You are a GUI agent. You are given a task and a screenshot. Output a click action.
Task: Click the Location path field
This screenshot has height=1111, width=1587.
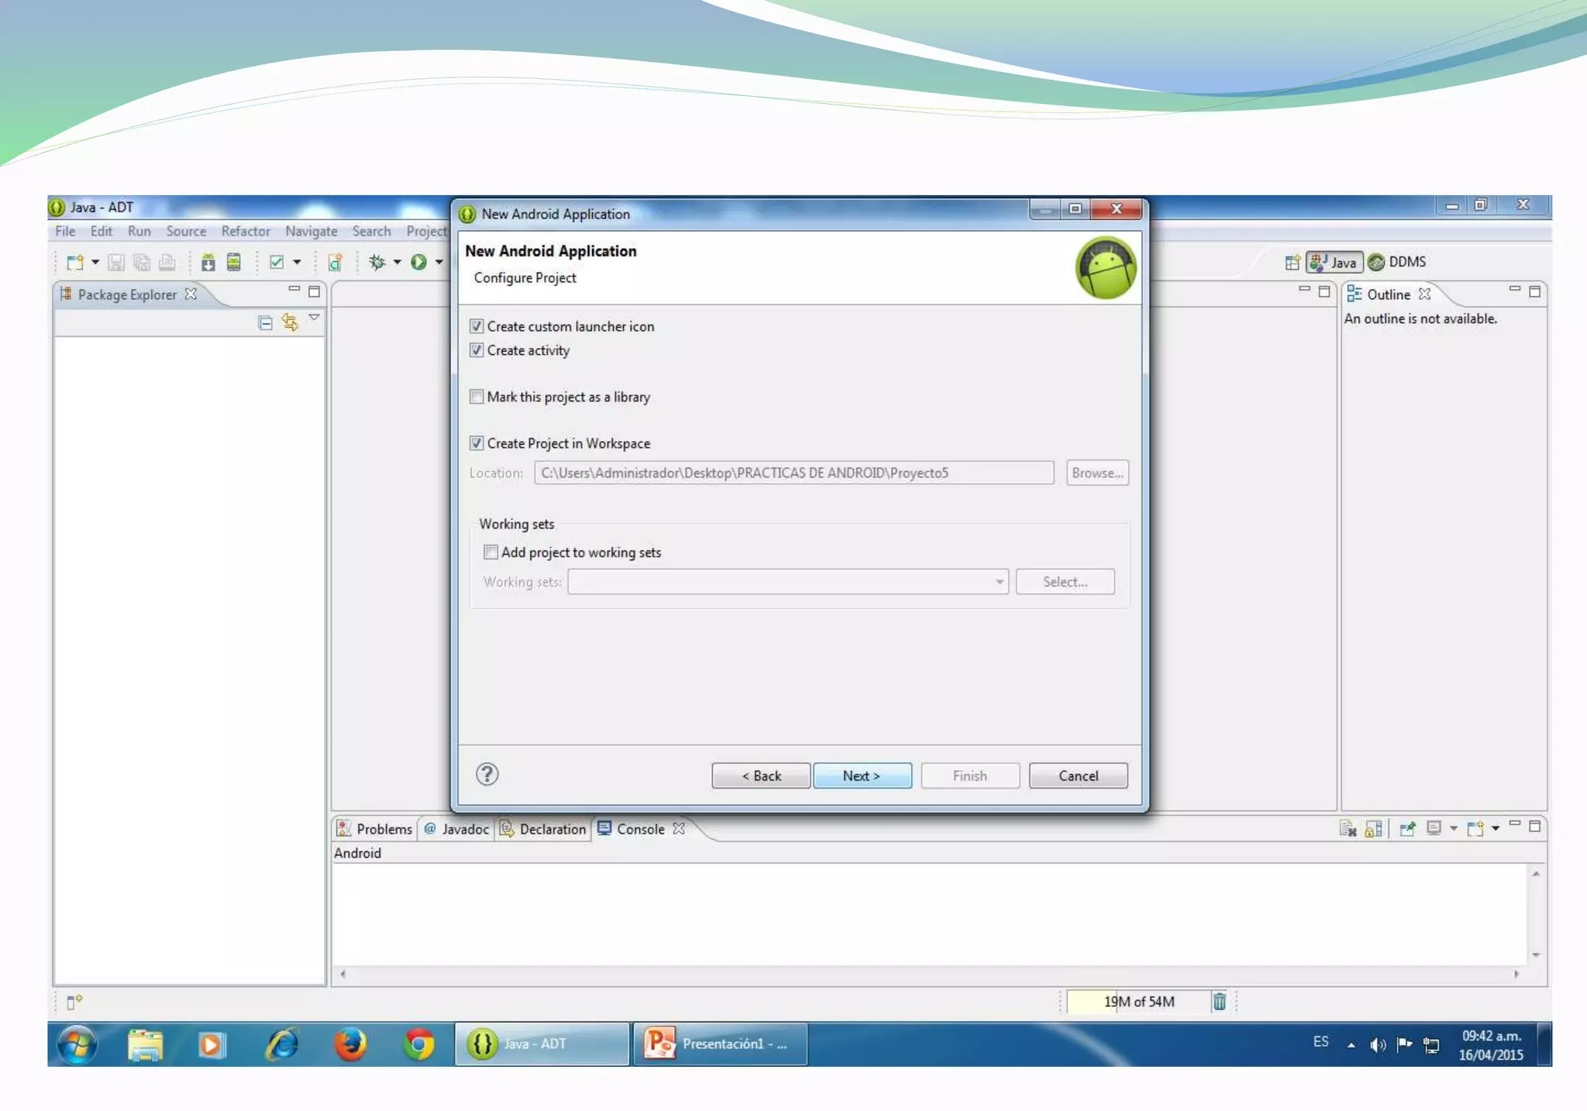[x=793, y=473]
